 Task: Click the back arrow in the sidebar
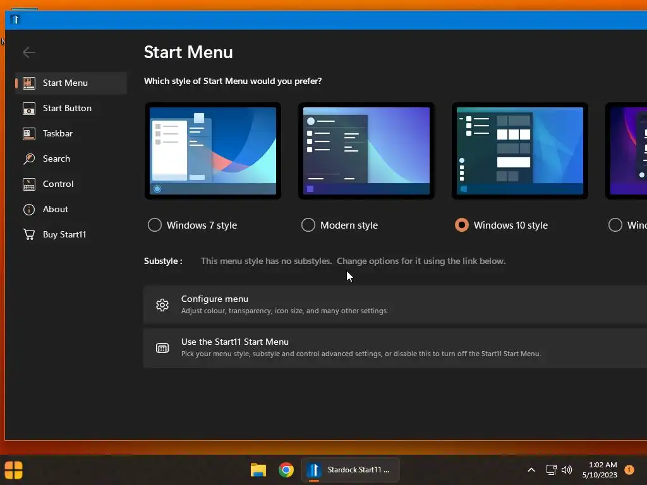tap(29, 52)
